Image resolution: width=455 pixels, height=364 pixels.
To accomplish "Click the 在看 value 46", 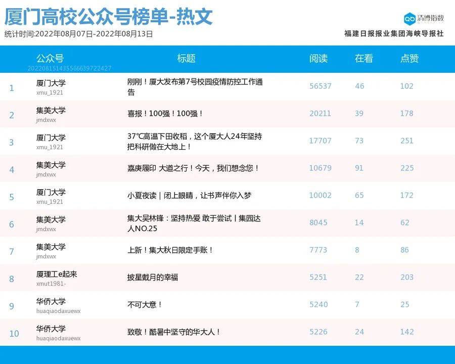I will click(359, 86).
